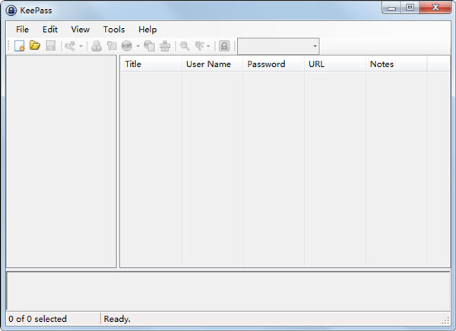Open the File menu
The width and height of the screenshot is (456, 331).
click(22, 30)
